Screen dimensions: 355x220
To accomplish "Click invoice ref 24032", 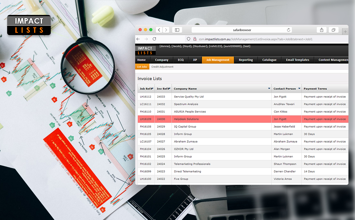I will click(161, 104).
